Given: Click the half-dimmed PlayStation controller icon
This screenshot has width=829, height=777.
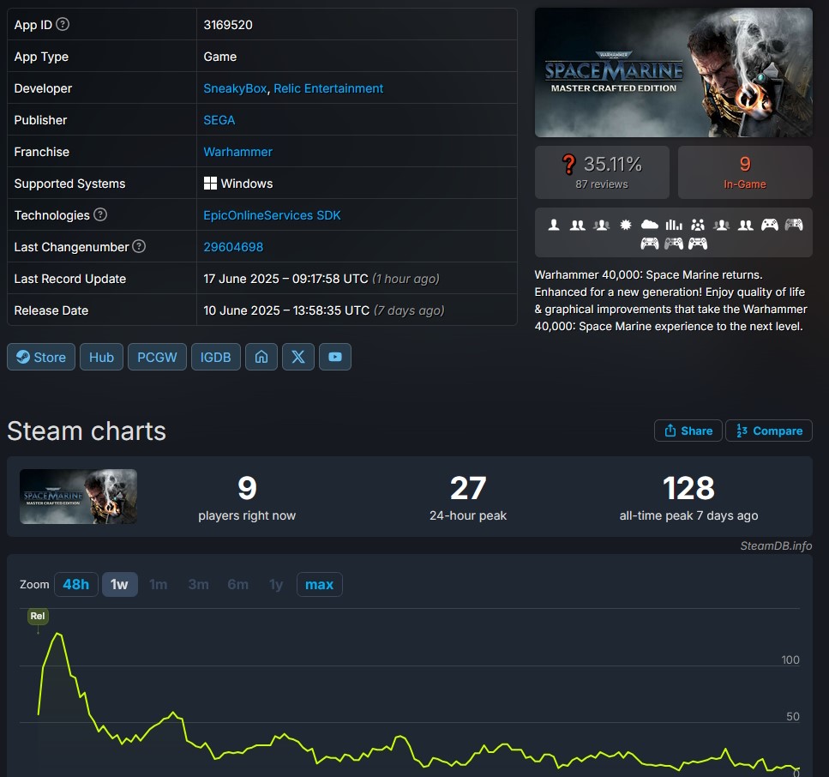Looking at the screenshot, I should (x=674, y=244).
